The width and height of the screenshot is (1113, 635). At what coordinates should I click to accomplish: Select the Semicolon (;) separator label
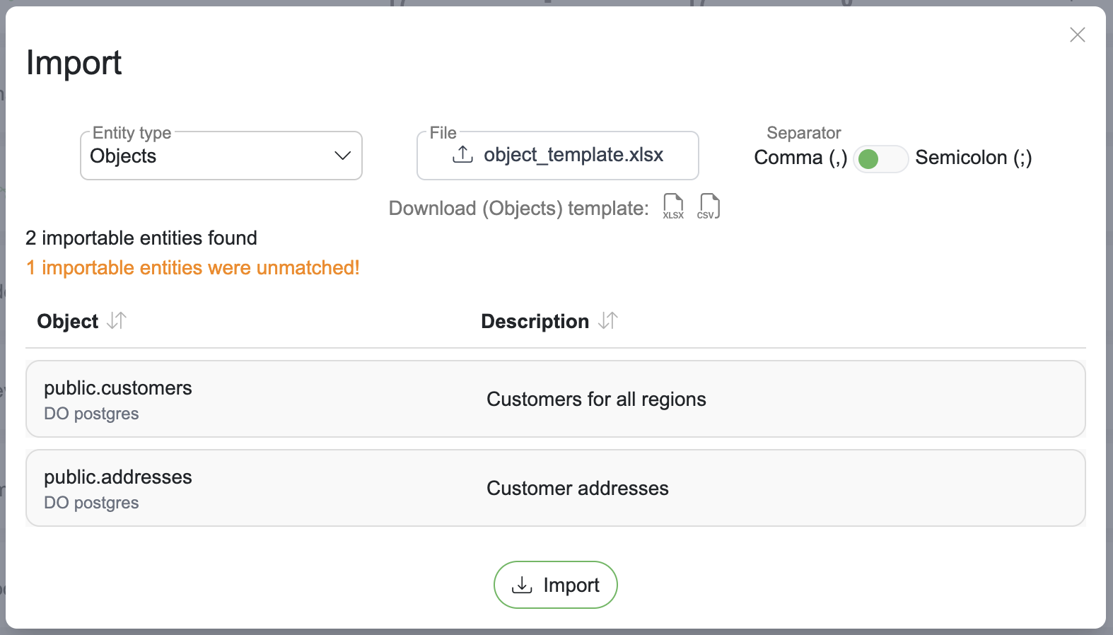click(973, 158)
